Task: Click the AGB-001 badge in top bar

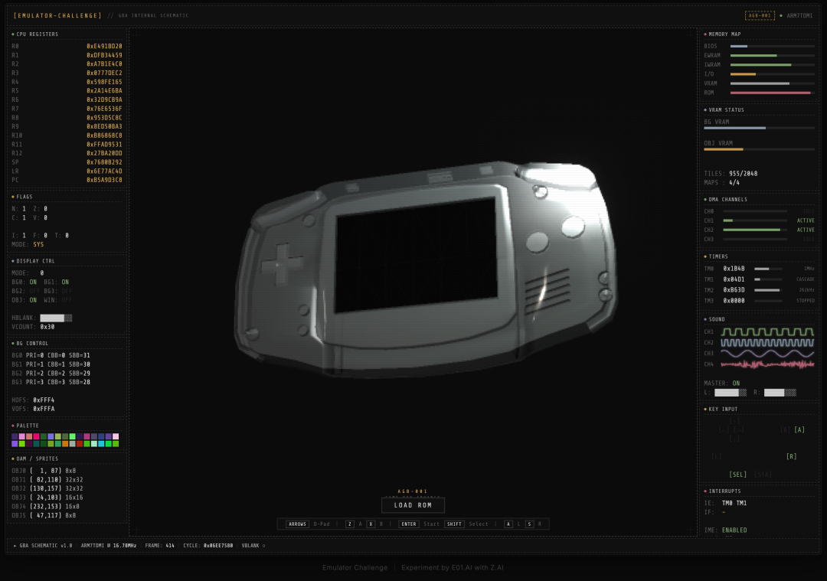Action: click(x=760, y=15)
